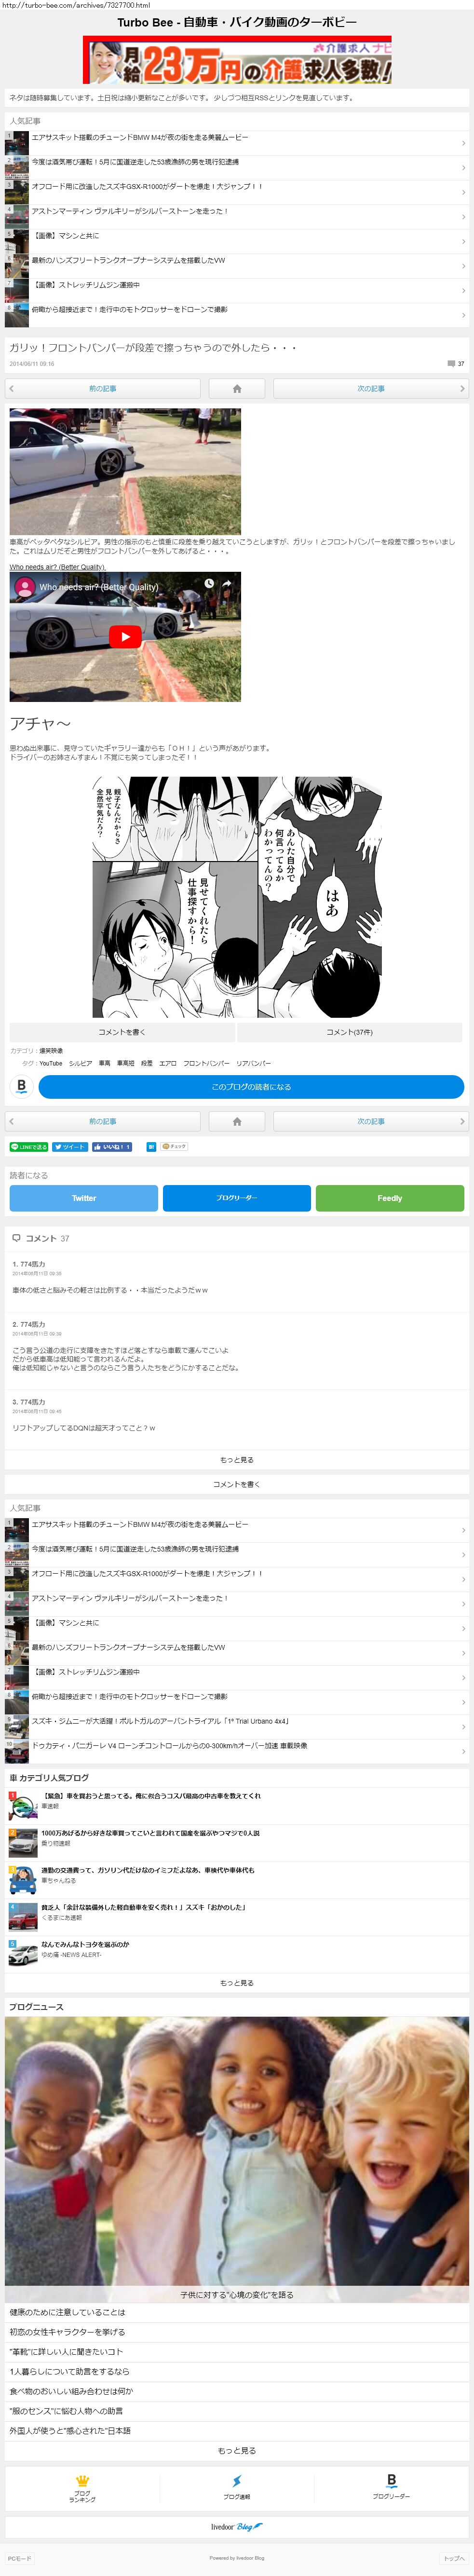The height and width of the screenshot is (2576, 474).
Task: Open top-list article アストンマーティン ヴァルキリー
Action: coord(237,217)
